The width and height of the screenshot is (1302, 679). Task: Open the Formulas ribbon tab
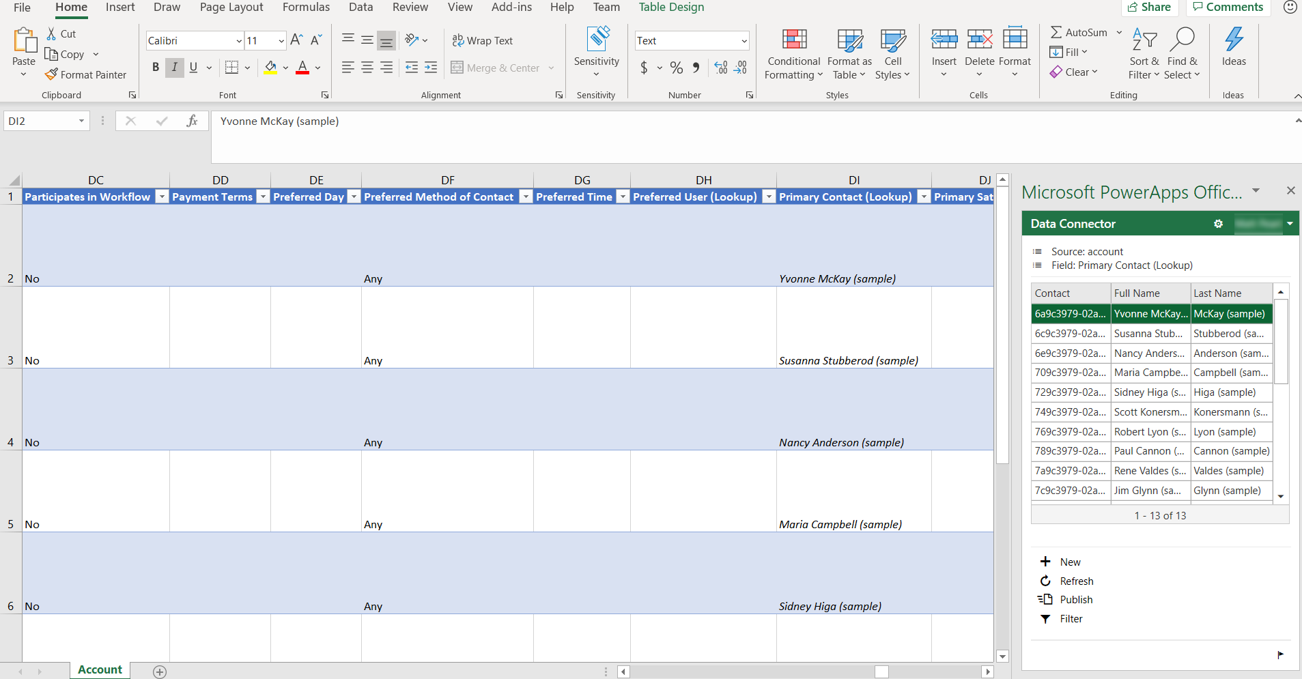point(306,8)
